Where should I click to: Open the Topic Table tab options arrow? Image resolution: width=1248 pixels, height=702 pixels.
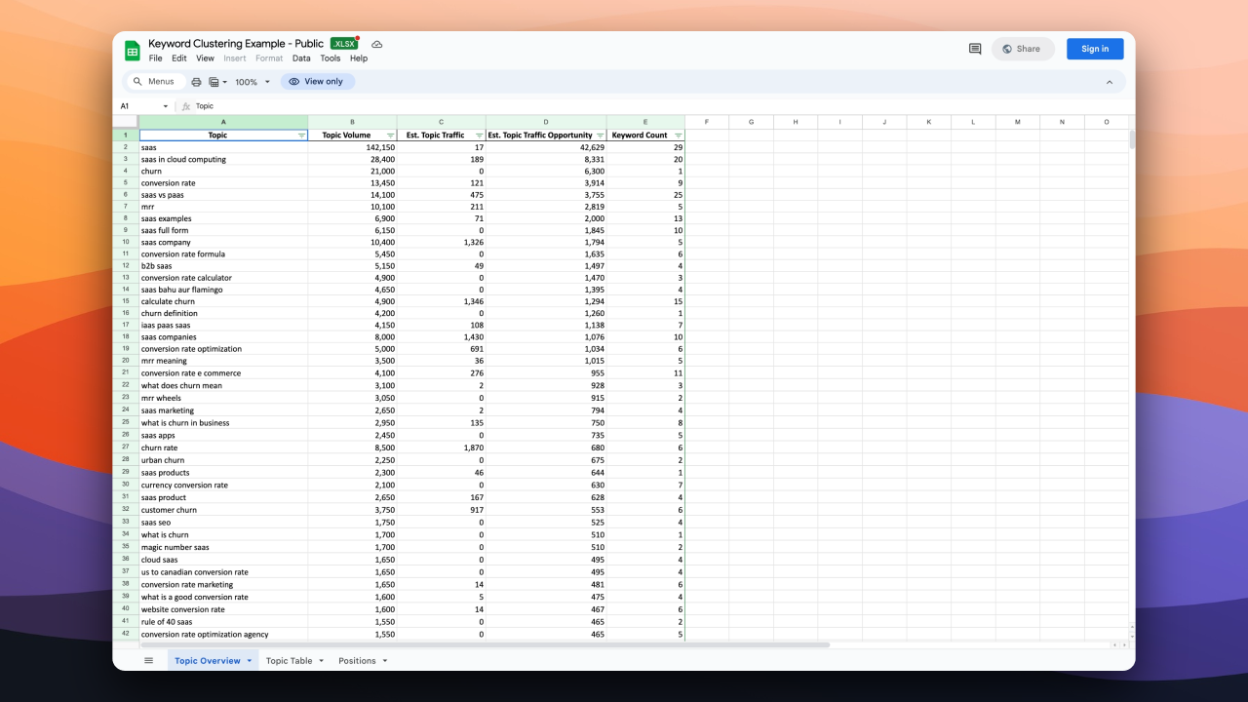(322, 661)
